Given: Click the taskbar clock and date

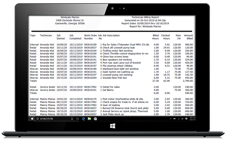Looking at the screenshot, I should pyautogui.click(x=192, y=119).
